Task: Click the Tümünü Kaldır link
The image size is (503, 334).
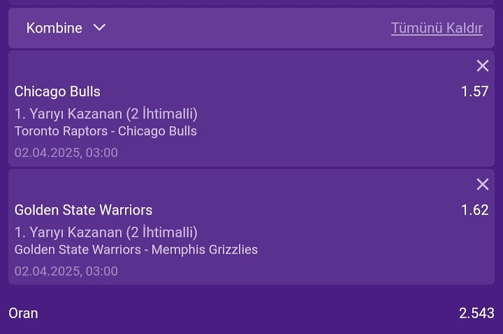Action: tap(437, 28)
